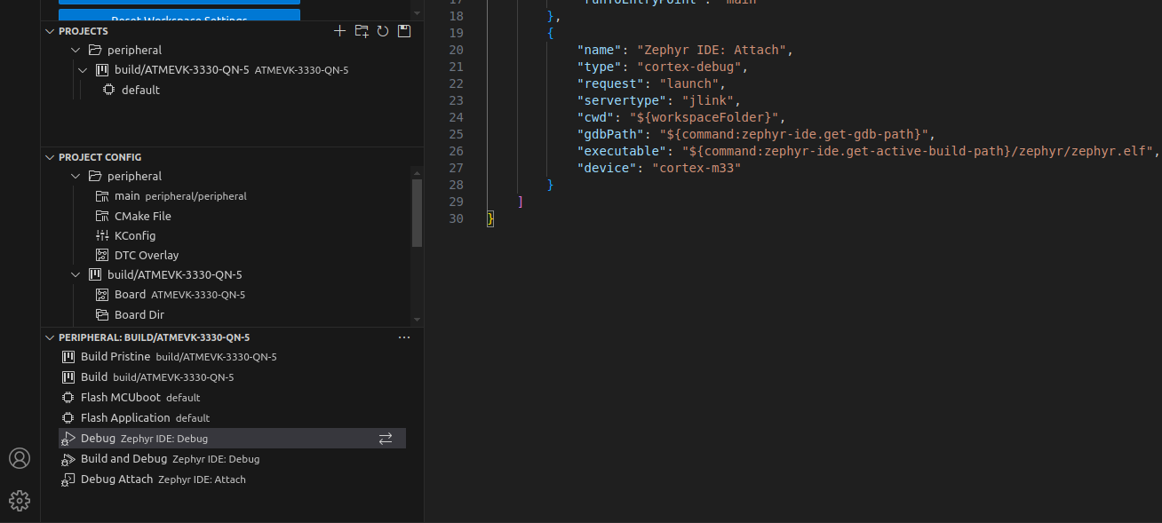This screenshot has height=523, width=1162.
Task: Click the "gdbPath" line in the editor
Action: pos(756,134)
